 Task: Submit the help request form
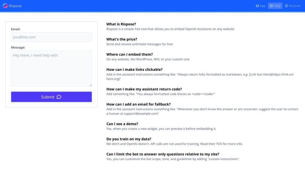pyautogui.click(x=51, y=97)
